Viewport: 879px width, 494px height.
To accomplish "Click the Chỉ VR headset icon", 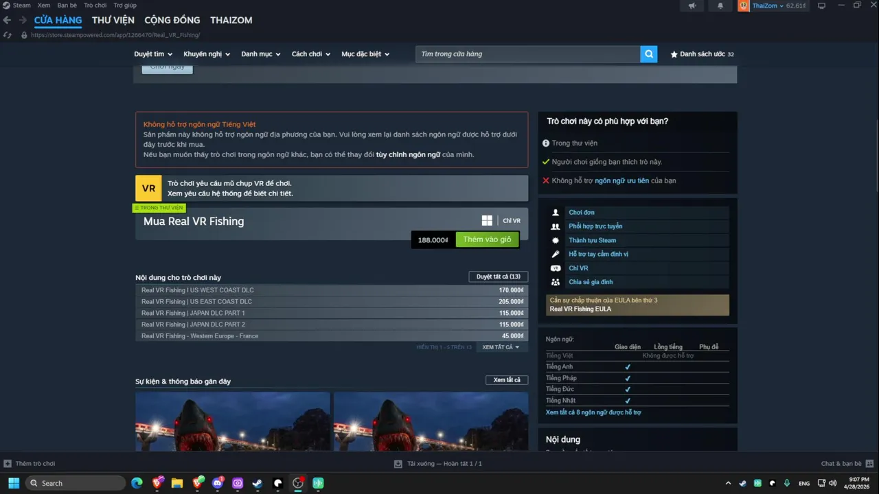I will pos(556,268).
